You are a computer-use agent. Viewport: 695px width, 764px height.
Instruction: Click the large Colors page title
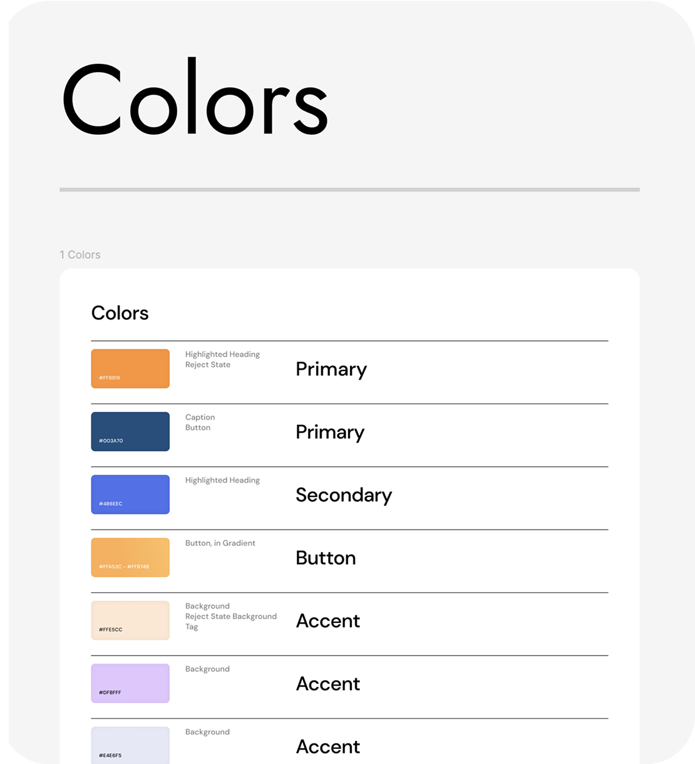point(195,99)
